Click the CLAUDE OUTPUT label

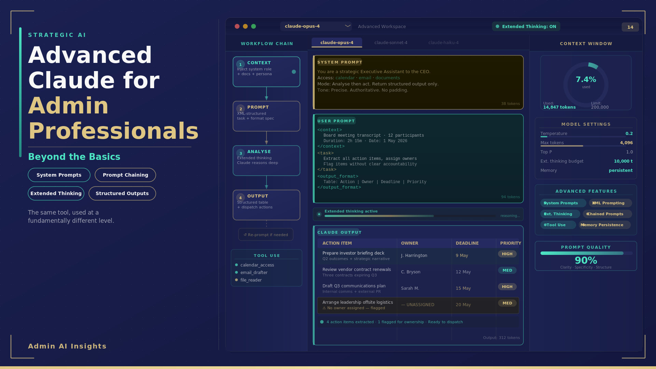click(x=339, y=232)
